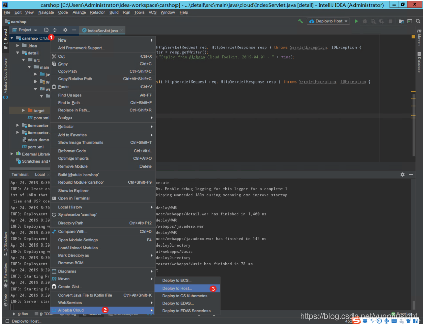Screen dimensions: 423x326
Task: Choose Deploy to Host... in submenu
Action: click(187, 289)
